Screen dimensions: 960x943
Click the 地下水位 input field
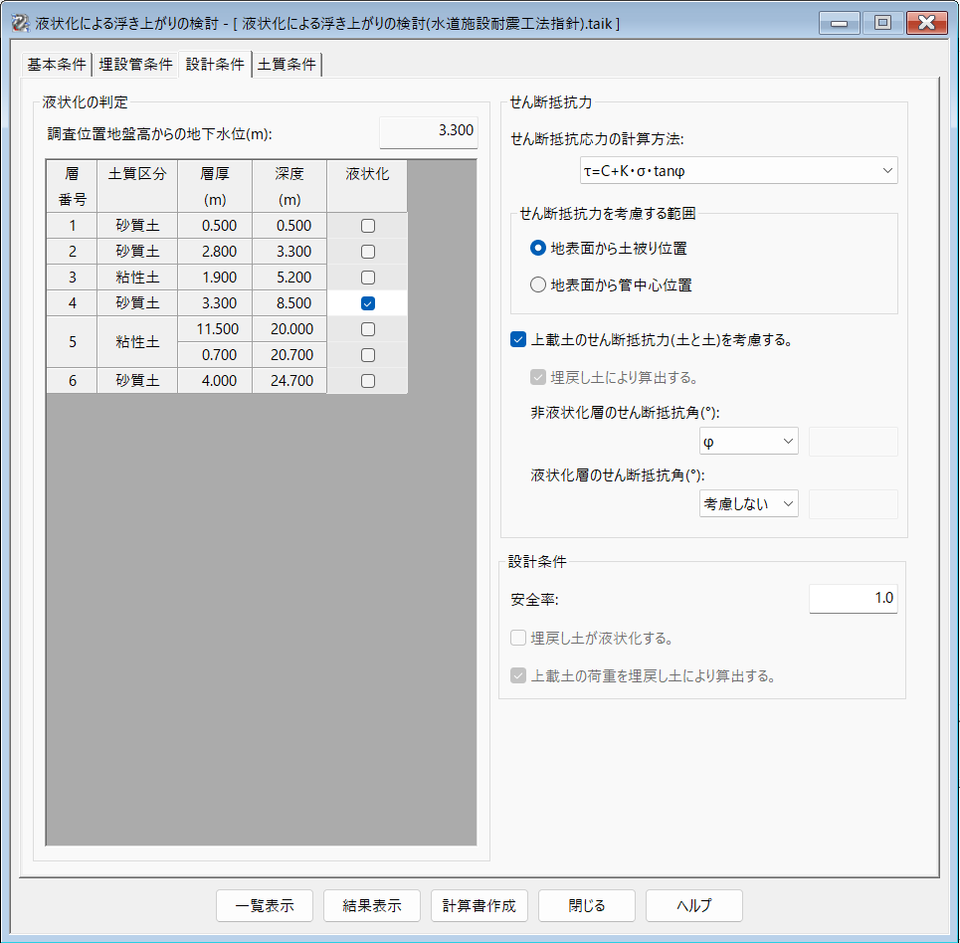(x=429, y=131)
